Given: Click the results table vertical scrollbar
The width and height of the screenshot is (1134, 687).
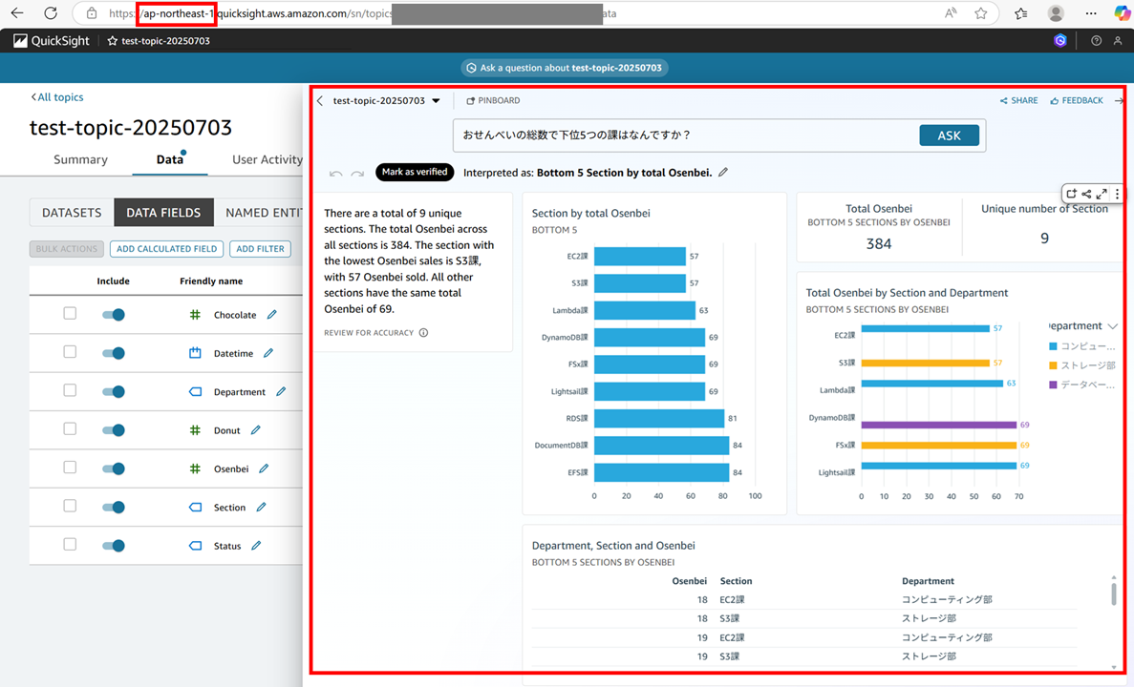Looking at the screenshot, I should pos(1114,593).
